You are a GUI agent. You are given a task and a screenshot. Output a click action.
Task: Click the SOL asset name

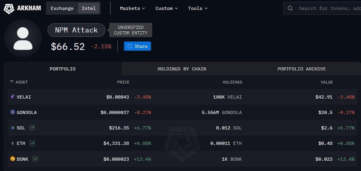click(21, 128)
